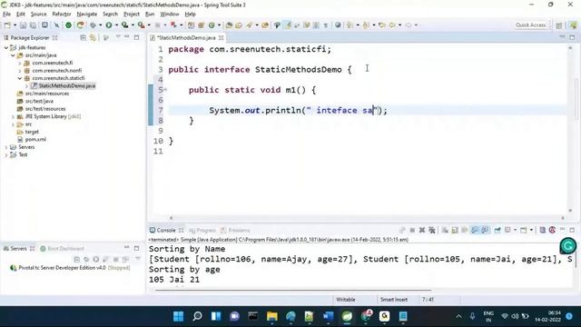Open the Open Console dropdown arrow
Screen dimensions: 581x327
[x=531, y=230]
